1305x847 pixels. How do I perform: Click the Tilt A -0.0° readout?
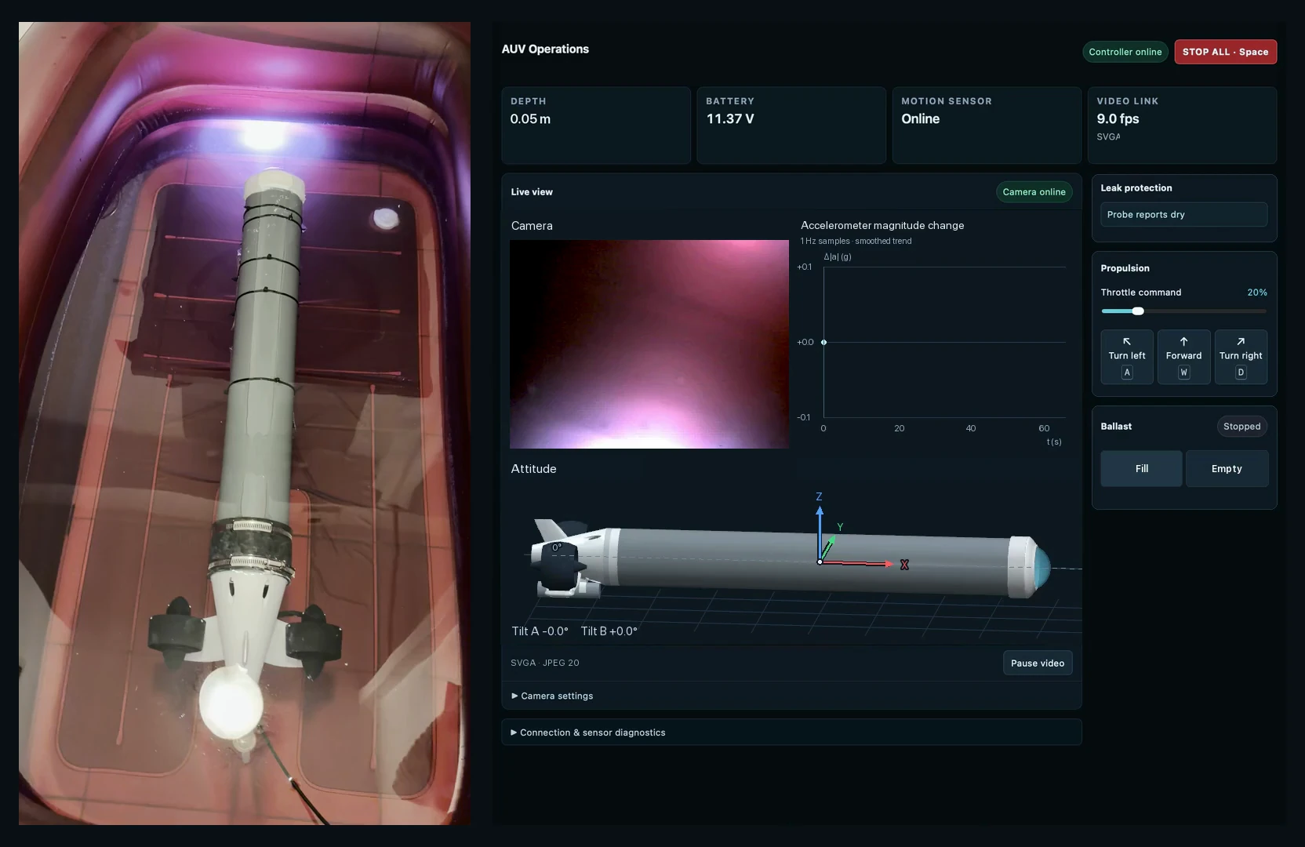(x=540, y=631)
